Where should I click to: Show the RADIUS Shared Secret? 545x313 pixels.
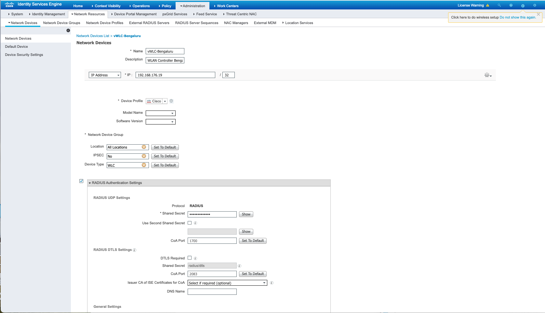[246, 214]
